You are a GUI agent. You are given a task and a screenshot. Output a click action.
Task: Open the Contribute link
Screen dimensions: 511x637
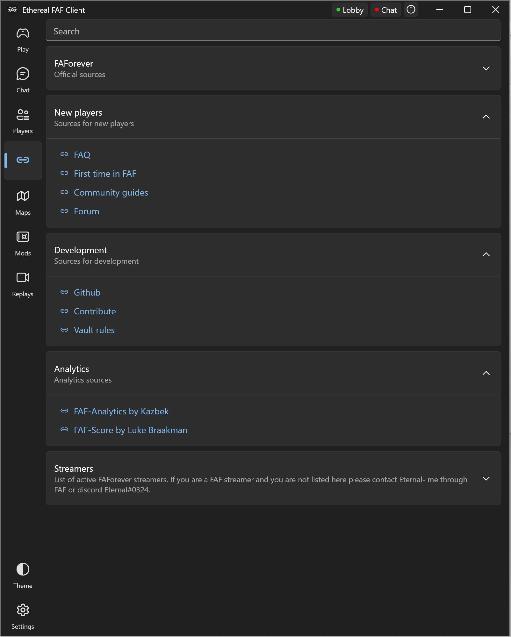point(95,311)
